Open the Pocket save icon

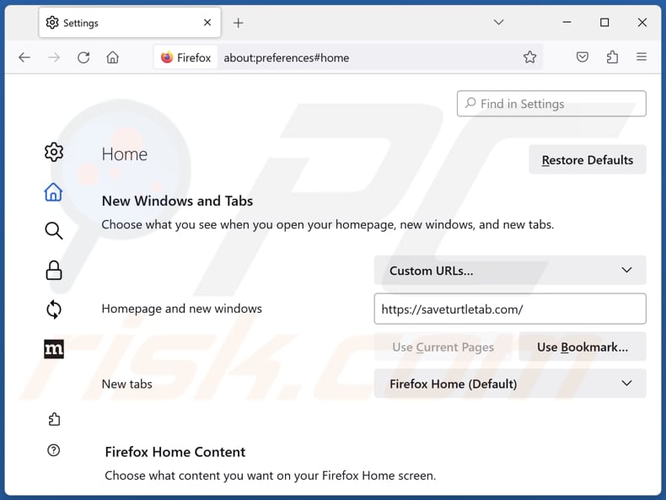point(583,57)
